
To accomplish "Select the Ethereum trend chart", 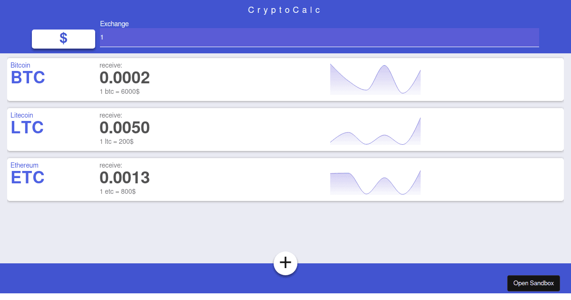I will coord(375,181).
